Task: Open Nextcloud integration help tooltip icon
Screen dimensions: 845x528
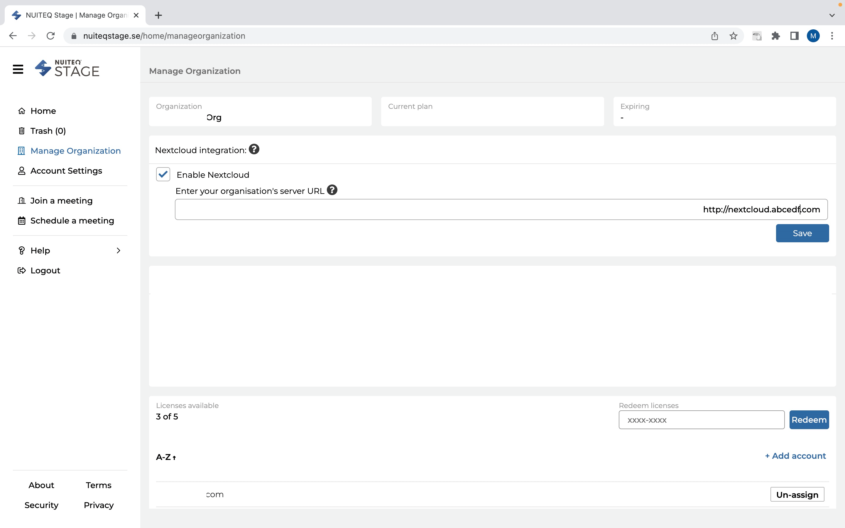Action: tap(254, 149)
